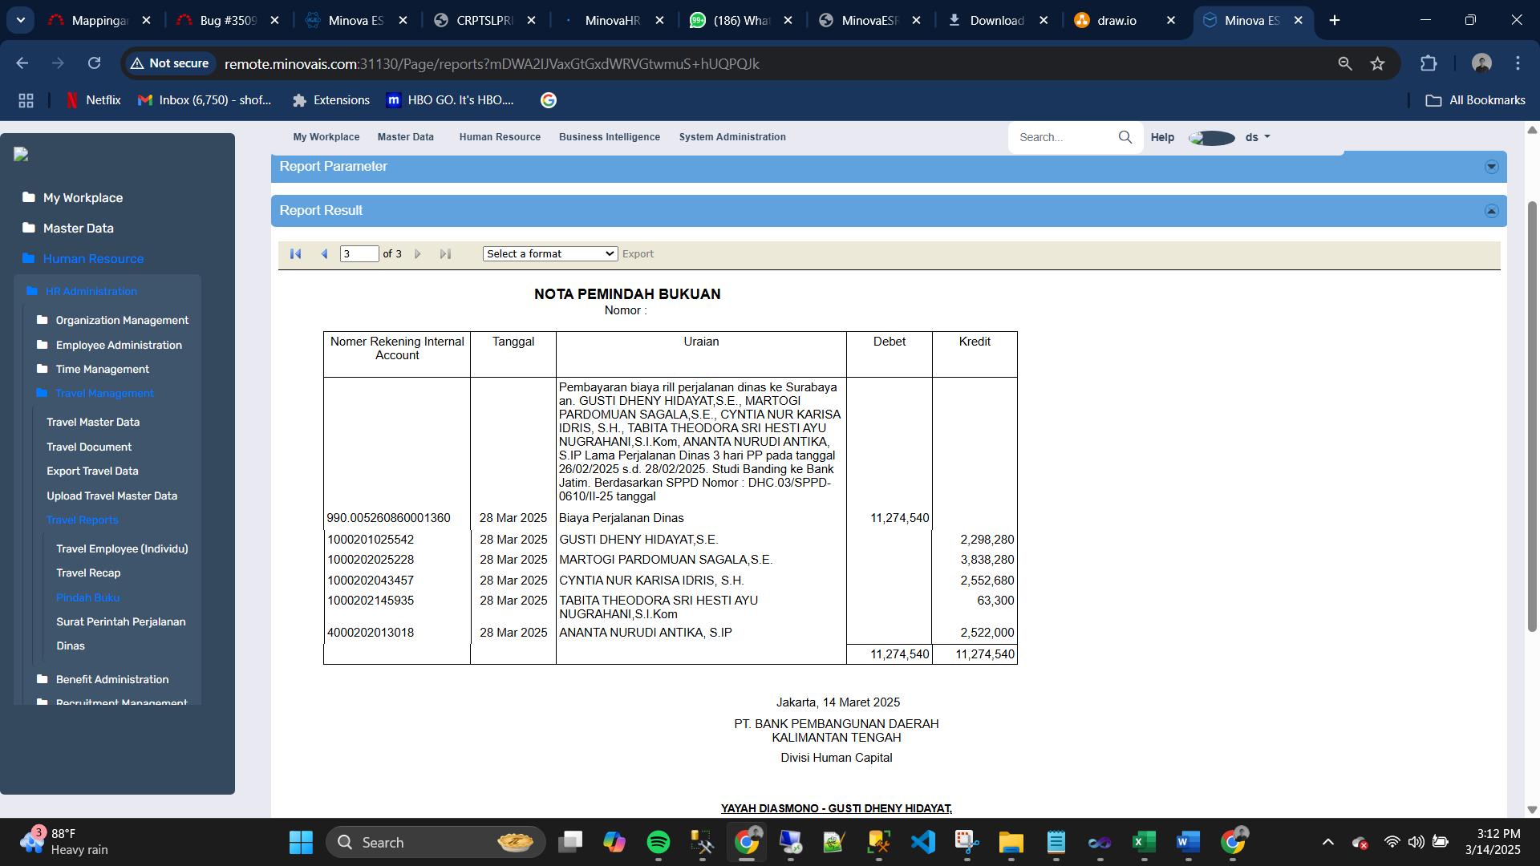Open Help

1162,137
